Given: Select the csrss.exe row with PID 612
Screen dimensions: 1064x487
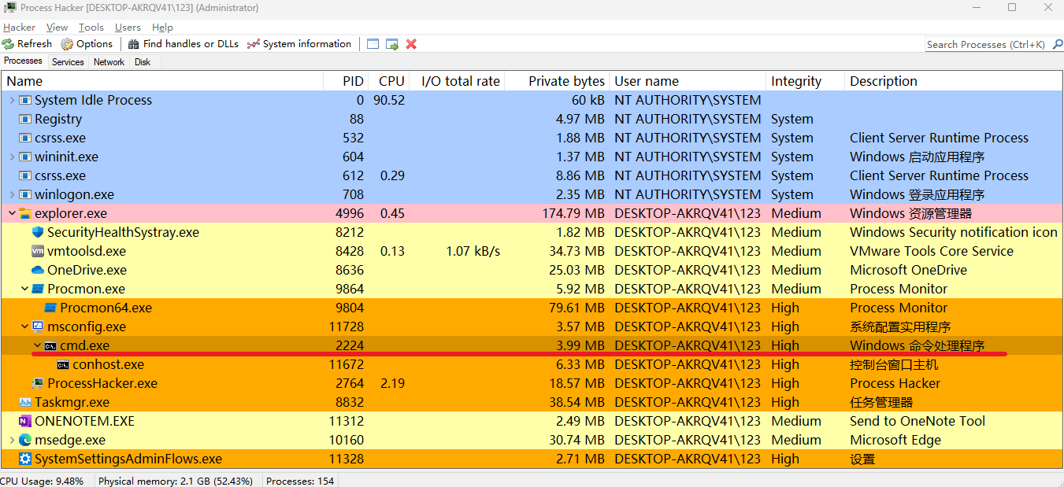Looking at the screenshot, I should point(532,175).
